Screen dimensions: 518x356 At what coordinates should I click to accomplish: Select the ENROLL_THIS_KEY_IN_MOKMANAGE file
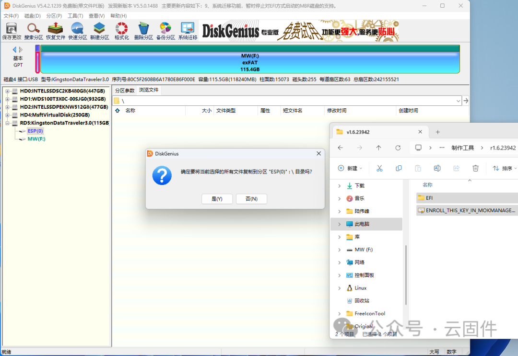pyautogui.click(x=467, y=210)
